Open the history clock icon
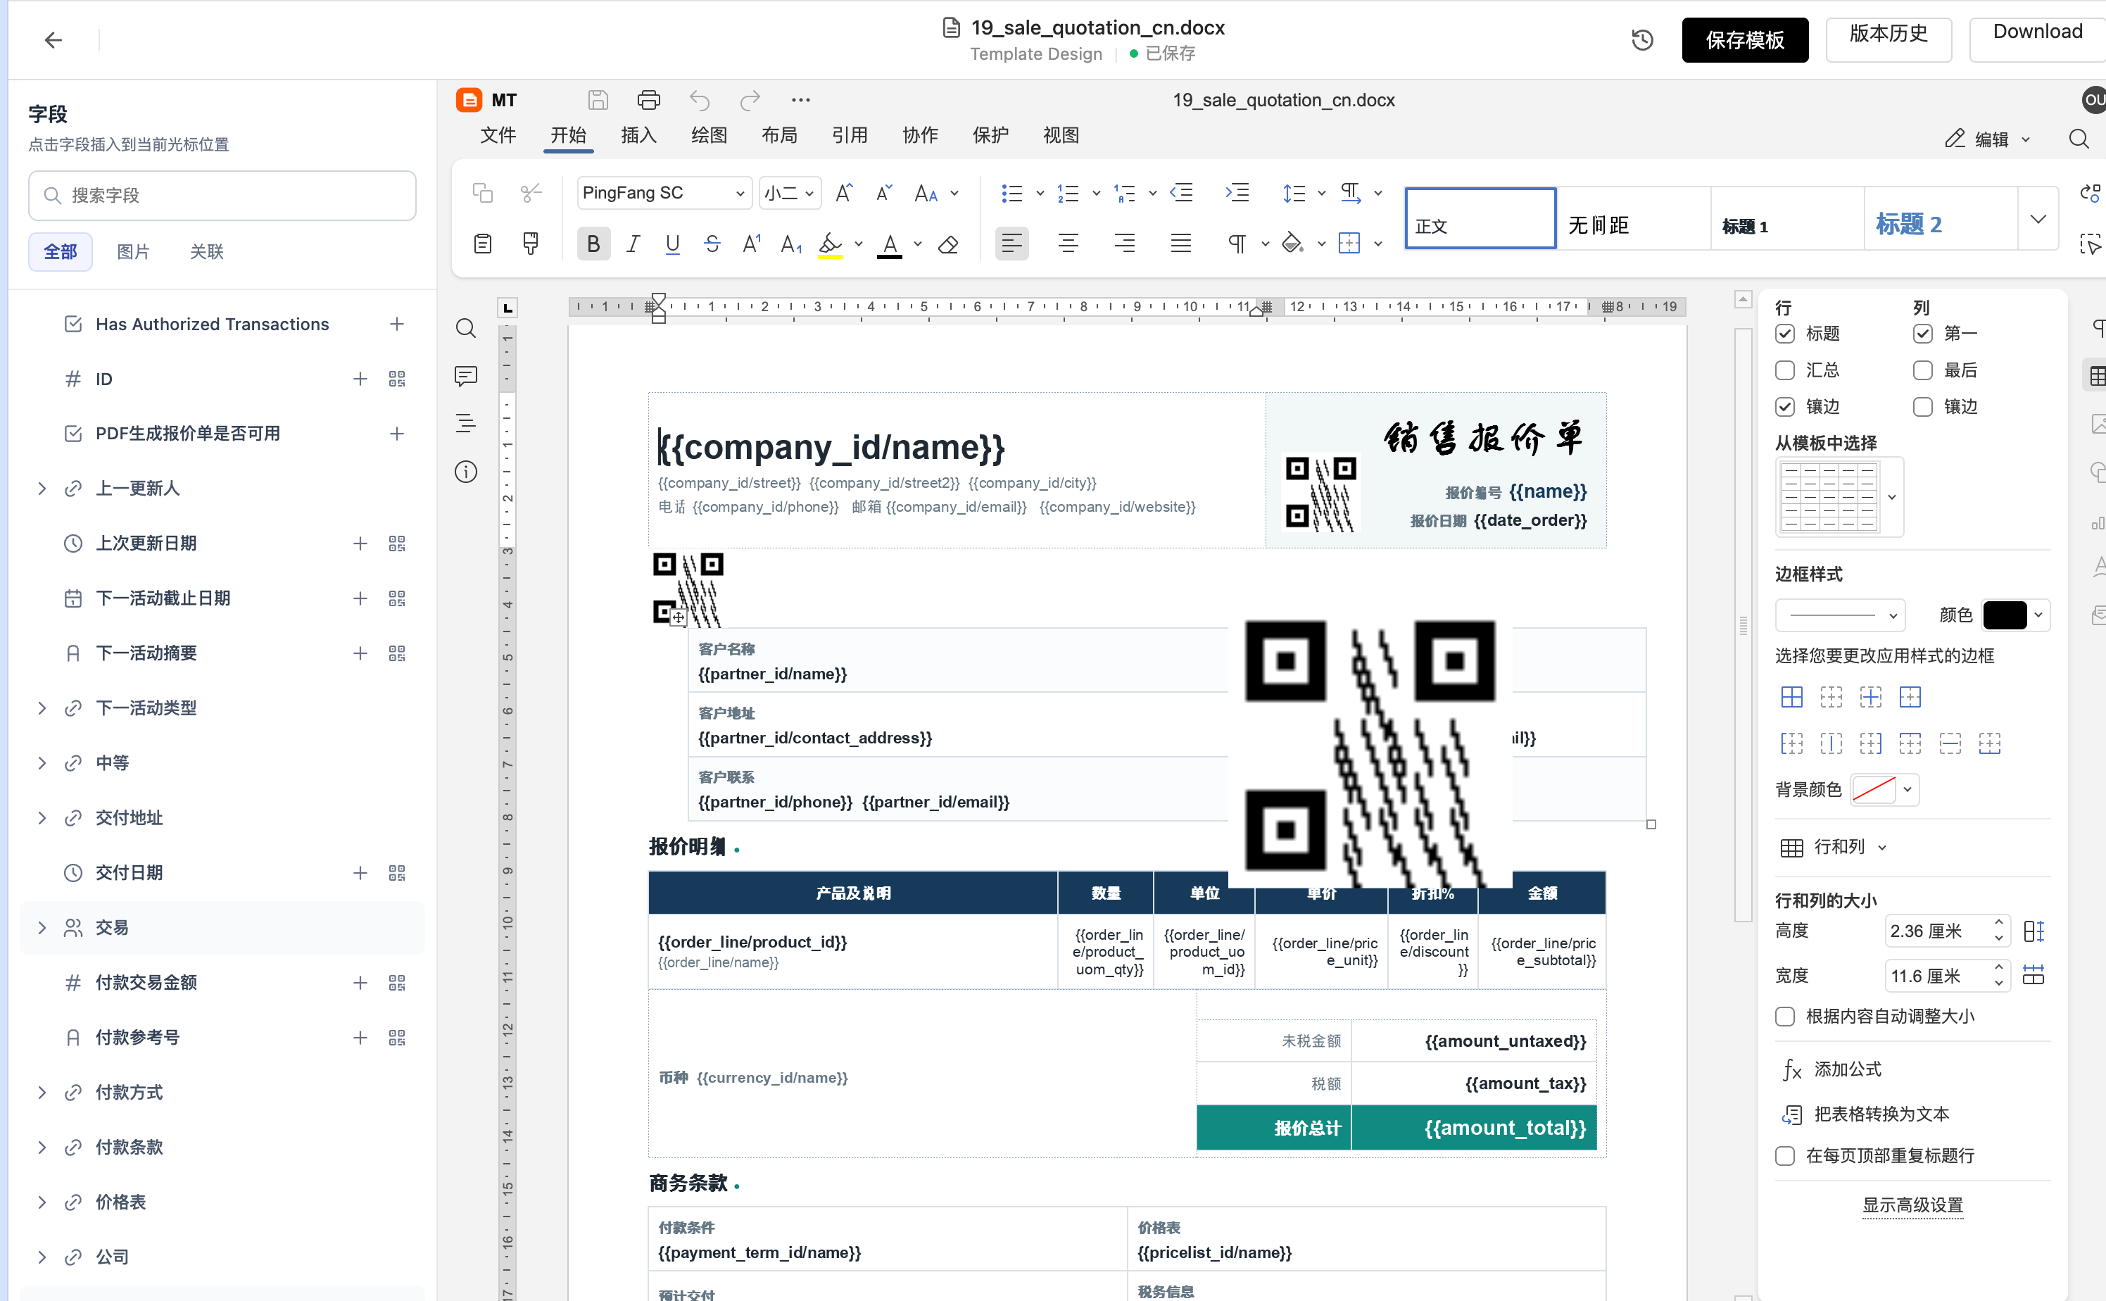The width and height of the screenshot is (2106, 1301). (1641, 40)
